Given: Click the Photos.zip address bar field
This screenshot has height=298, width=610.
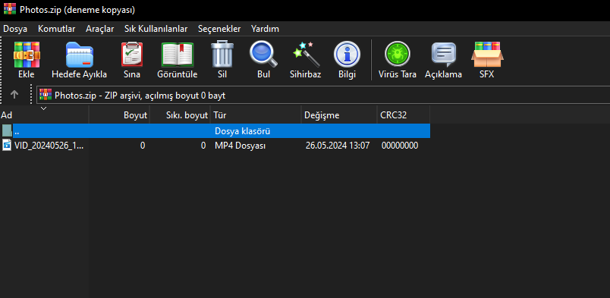Looking at the screenshot, I should coord(323,95).
